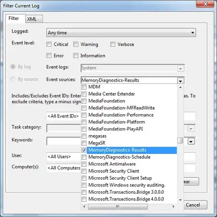Enable the Critical event level checkbox
Screen dimensions: 217x217
tap(49, 45)
